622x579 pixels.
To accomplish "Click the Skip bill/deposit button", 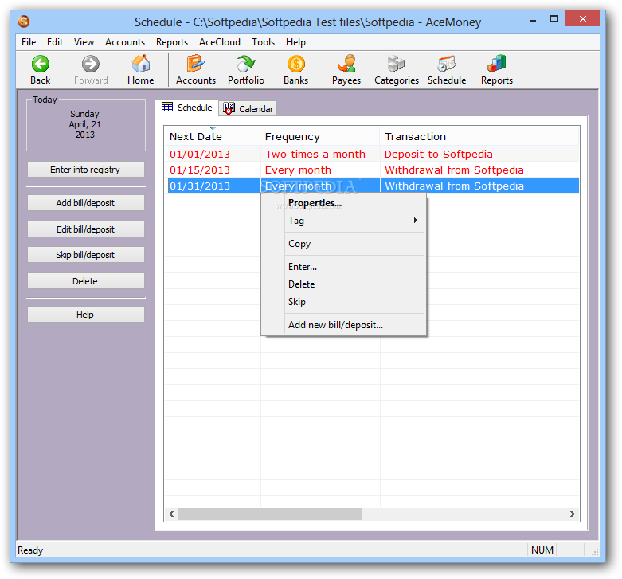I will coord(86,255).
